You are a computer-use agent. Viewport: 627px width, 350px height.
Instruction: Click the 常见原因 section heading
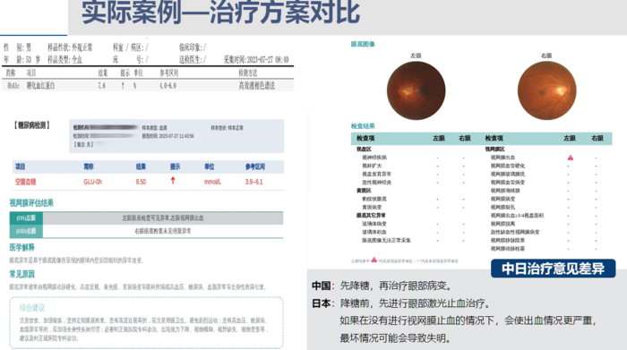click(22, 274)
